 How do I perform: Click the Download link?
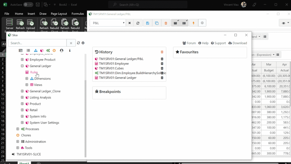238,43
